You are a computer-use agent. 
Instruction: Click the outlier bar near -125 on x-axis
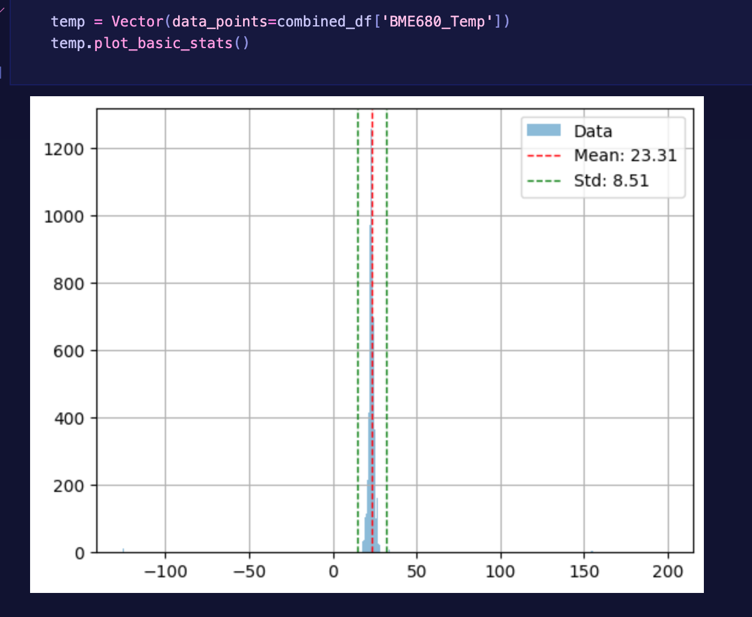click(123, 550)
